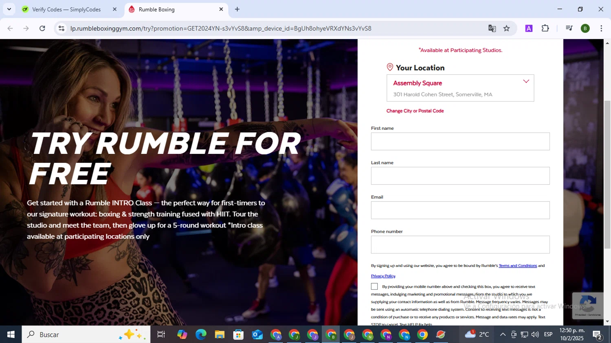
Task: Click the reCAPTCHA badge
Action: click(x=588, y=306)
